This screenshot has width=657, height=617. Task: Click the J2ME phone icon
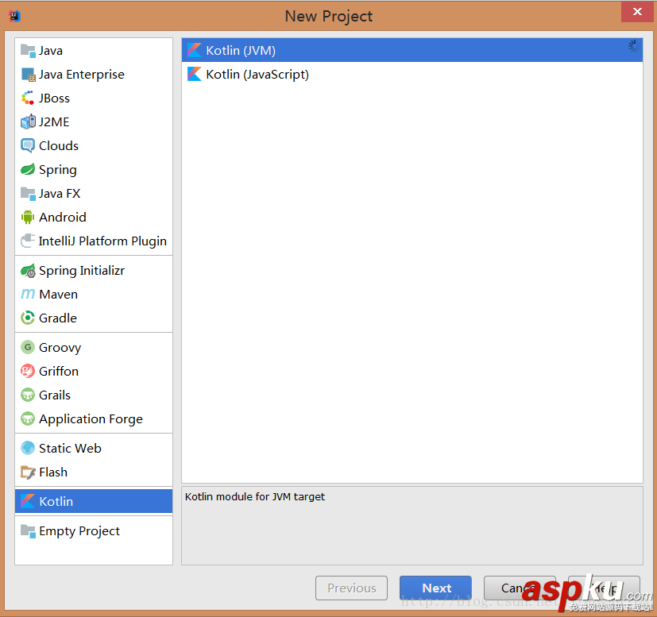[28, 122]
